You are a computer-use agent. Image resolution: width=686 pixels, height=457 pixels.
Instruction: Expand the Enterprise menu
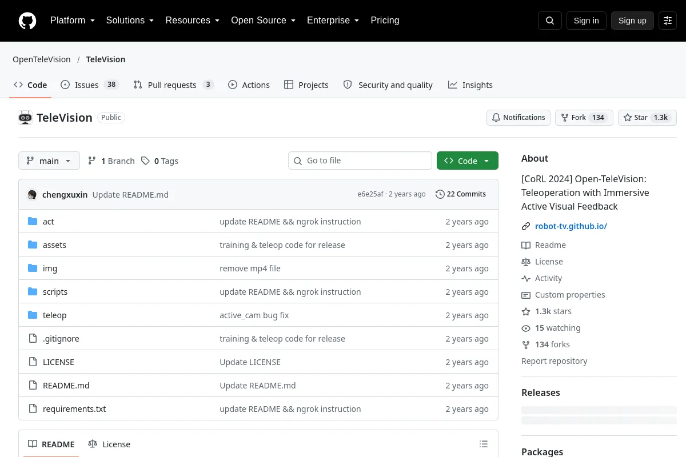[333, 21]
